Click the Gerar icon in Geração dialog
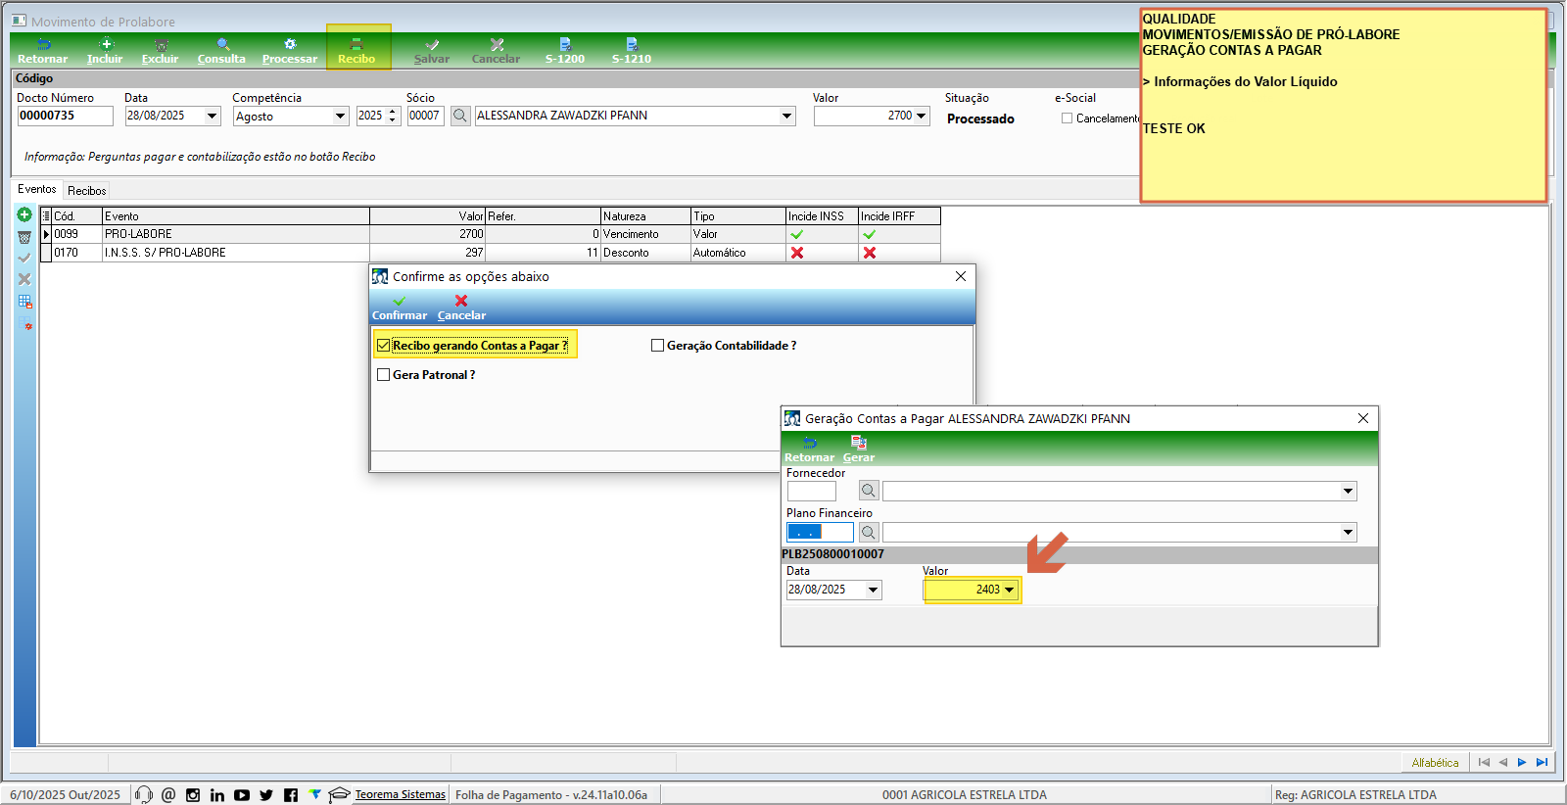This screenshot has height=805, width=1567. 859,444
